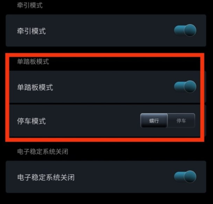Click blue track of 牵引模式 switch

179,30
